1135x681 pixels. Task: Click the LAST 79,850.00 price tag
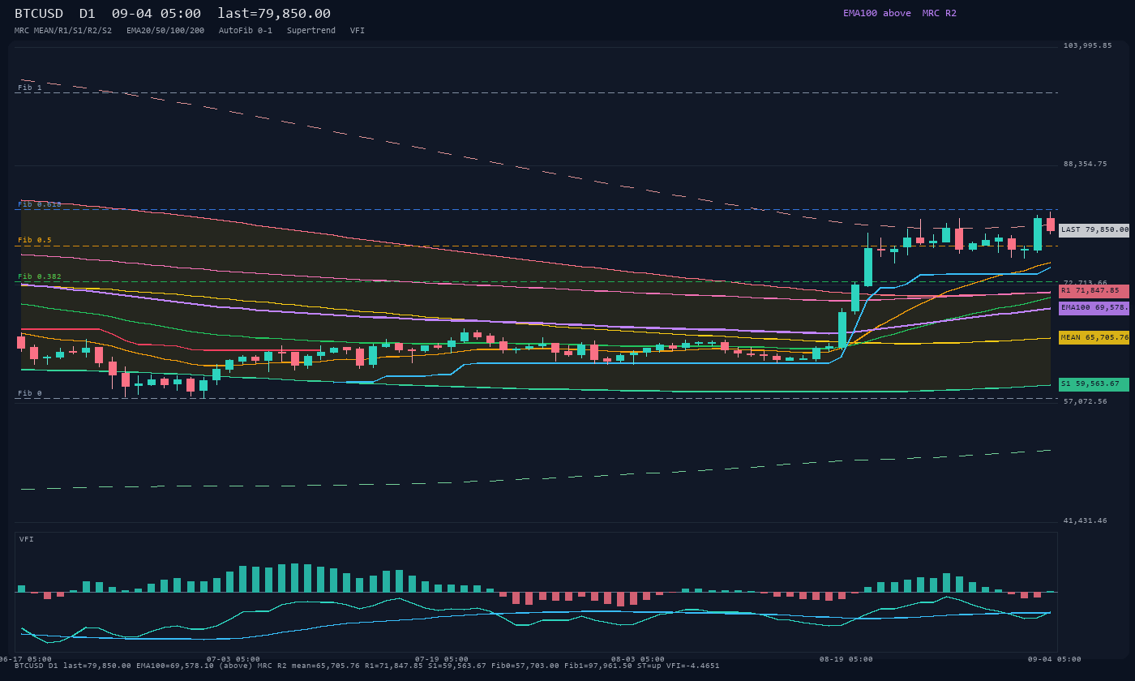(1094, 230)
